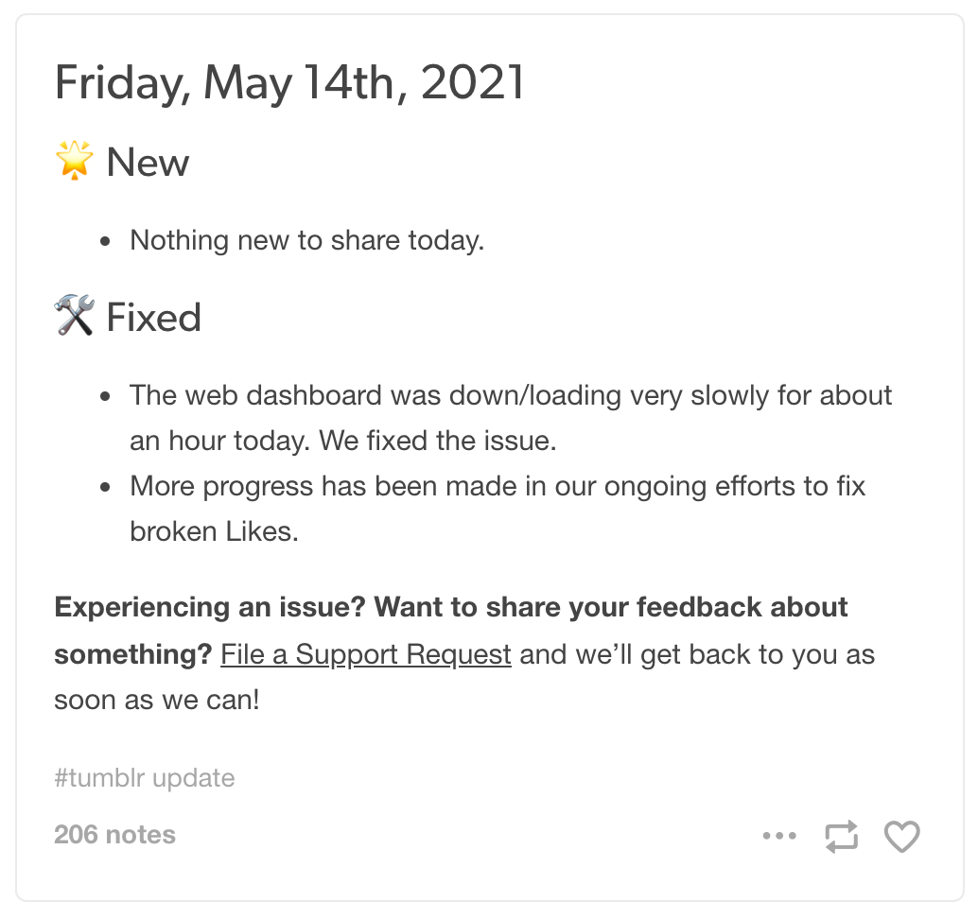This screenshot has width=978, height=919.
Task: Open the three-dots more options menu
Action: click(779, 836)
